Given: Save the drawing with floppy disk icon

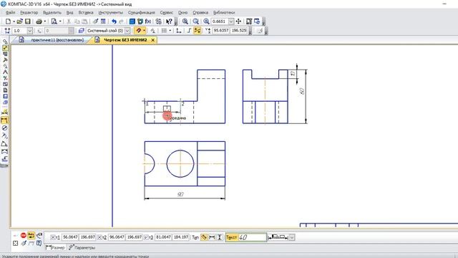Looking at the screenshot, I should (27, 21).
